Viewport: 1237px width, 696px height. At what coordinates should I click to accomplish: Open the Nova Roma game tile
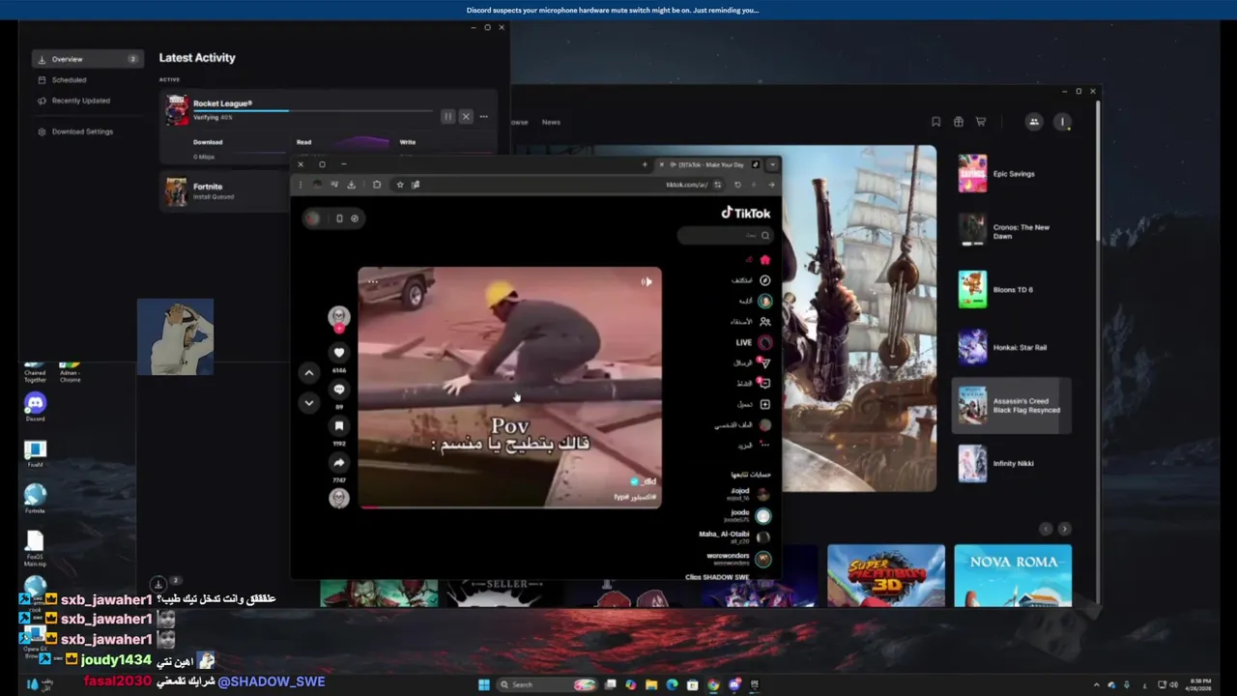pyautogui.click(x=1013, y=575)
